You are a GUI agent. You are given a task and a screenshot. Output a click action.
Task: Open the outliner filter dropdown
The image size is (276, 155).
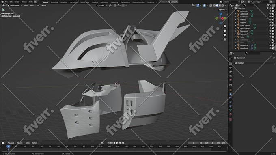269,6
